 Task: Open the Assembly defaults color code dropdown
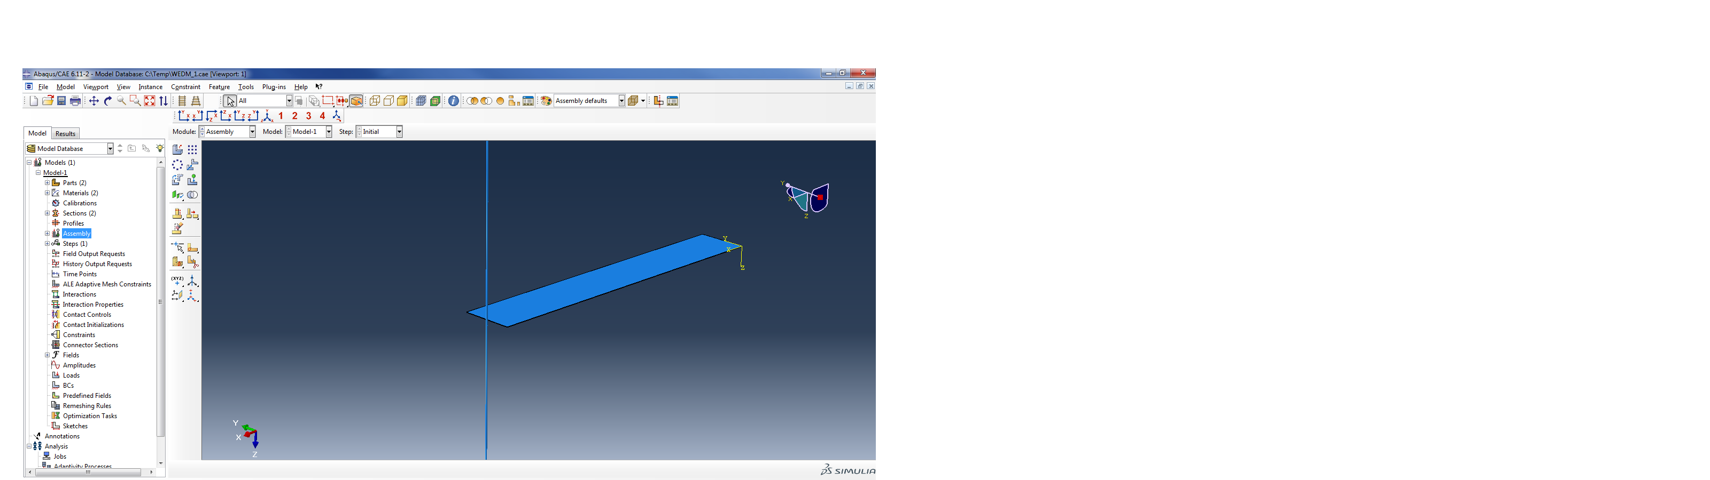(x=621, y=101)
